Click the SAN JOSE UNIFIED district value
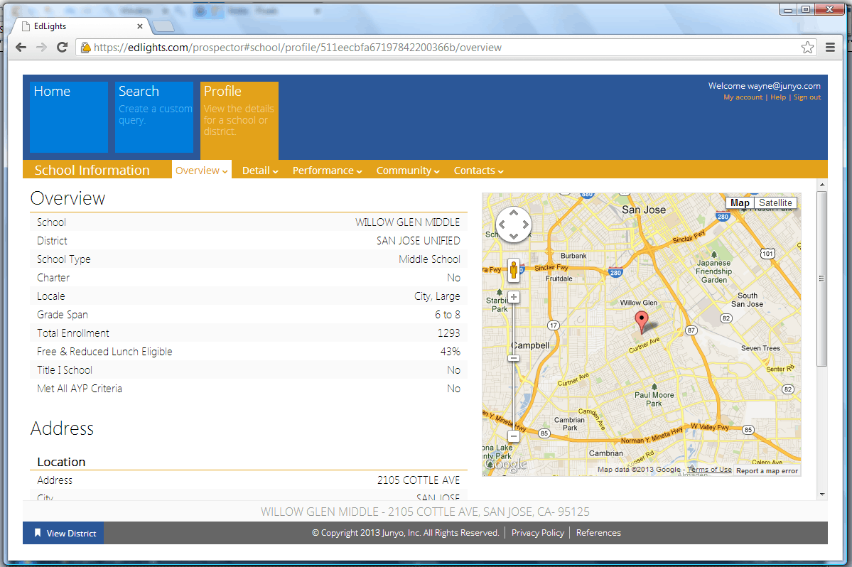The image size is (852, 567). 419,241
